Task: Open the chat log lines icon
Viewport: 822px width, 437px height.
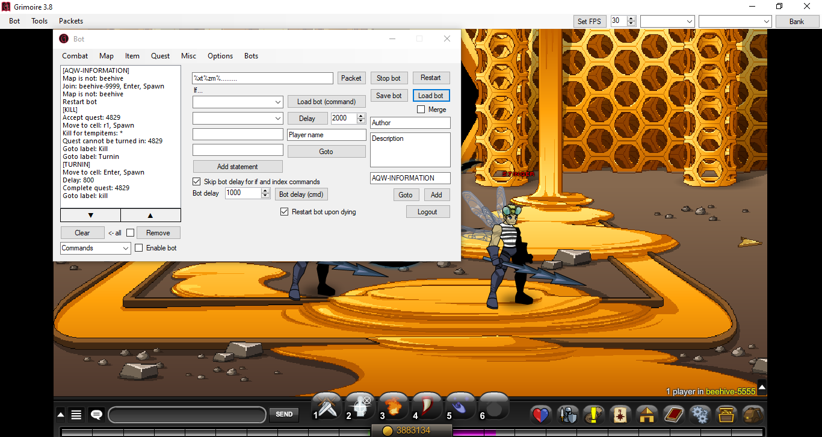Action: [76, 415]
